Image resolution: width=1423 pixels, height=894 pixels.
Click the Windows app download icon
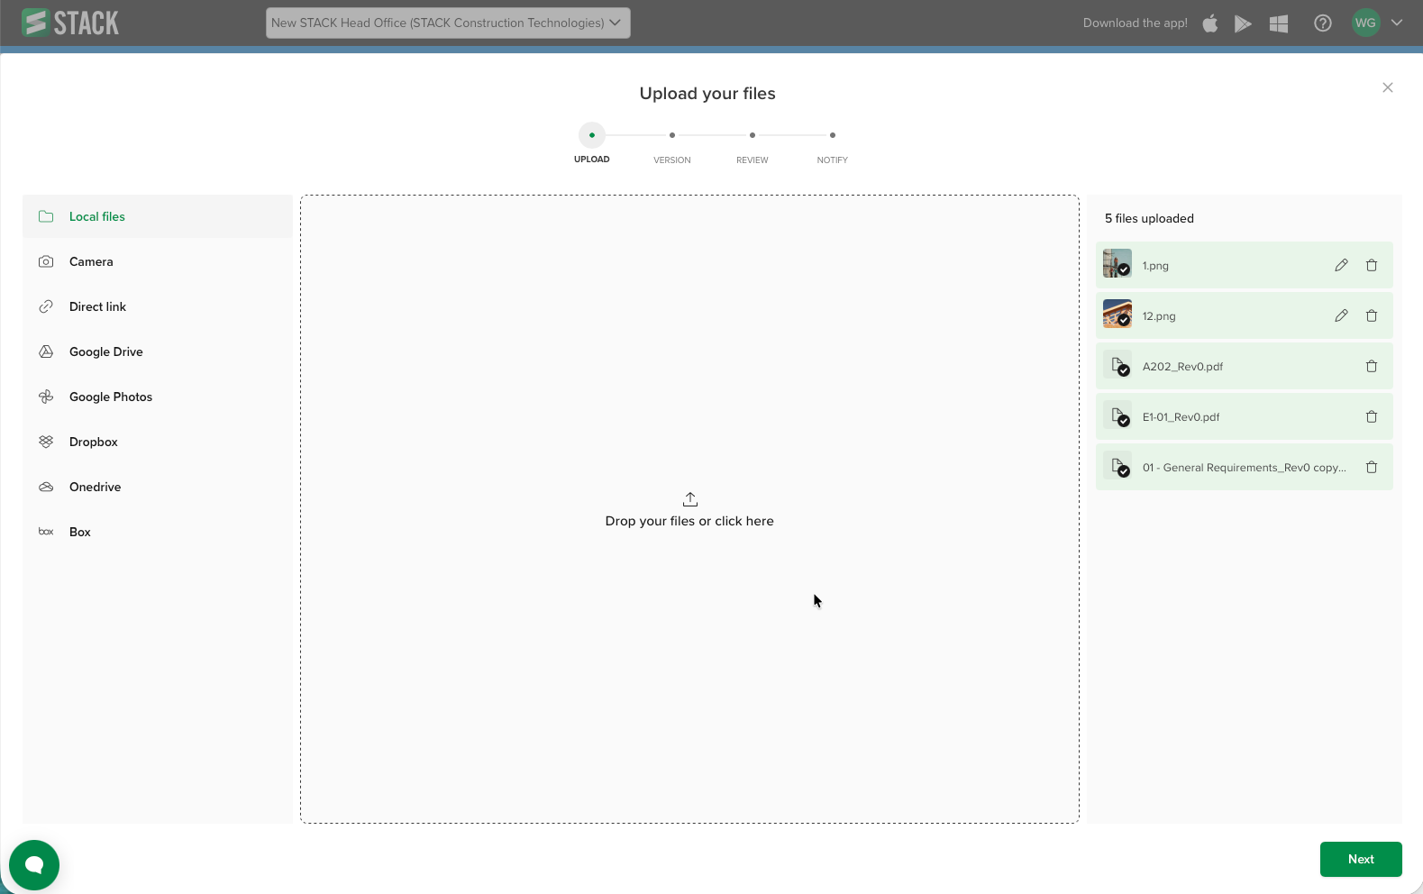1278,23
